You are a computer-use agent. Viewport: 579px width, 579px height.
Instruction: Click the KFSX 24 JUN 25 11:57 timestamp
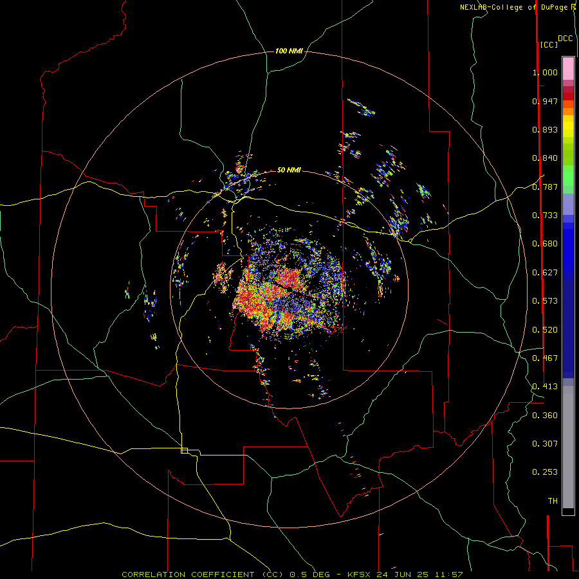(x=405, y=574)
